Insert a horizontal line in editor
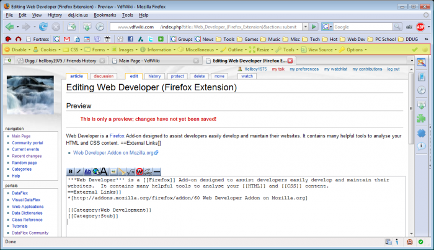 point(156,171)
